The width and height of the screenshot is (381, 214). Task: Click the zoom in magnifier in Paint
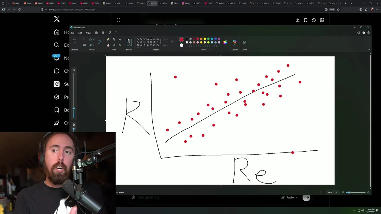[x=368, y=192]
